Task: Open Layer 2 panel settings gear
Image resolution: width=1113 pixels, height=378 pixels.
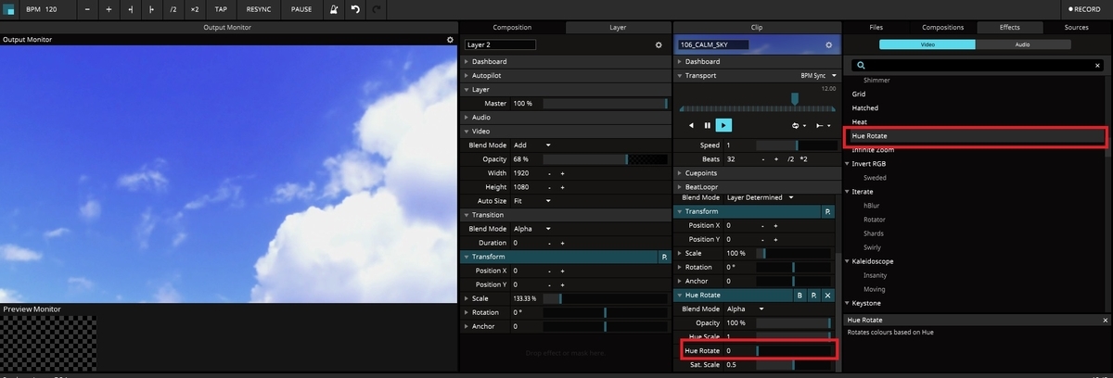Action: tap(659, 44)
